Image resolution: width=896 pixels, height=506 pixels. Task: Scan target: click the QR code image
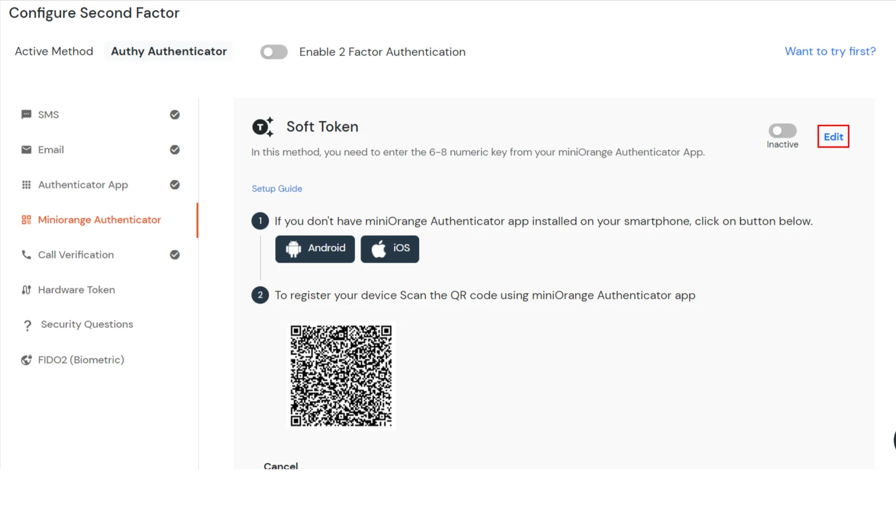341,375
